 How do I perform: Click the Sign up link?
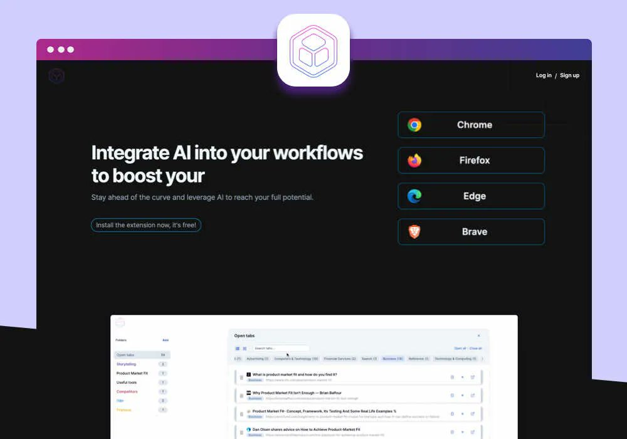tap(569, 75)
